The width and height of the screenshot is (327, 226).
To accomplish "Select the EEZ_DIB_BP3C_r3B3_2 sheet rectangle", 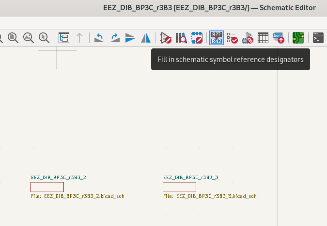I will coord(47,187).
